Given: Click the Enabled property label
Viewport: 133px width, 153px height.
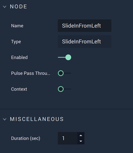Looking at the screenshot, I should tap(19, 57).
